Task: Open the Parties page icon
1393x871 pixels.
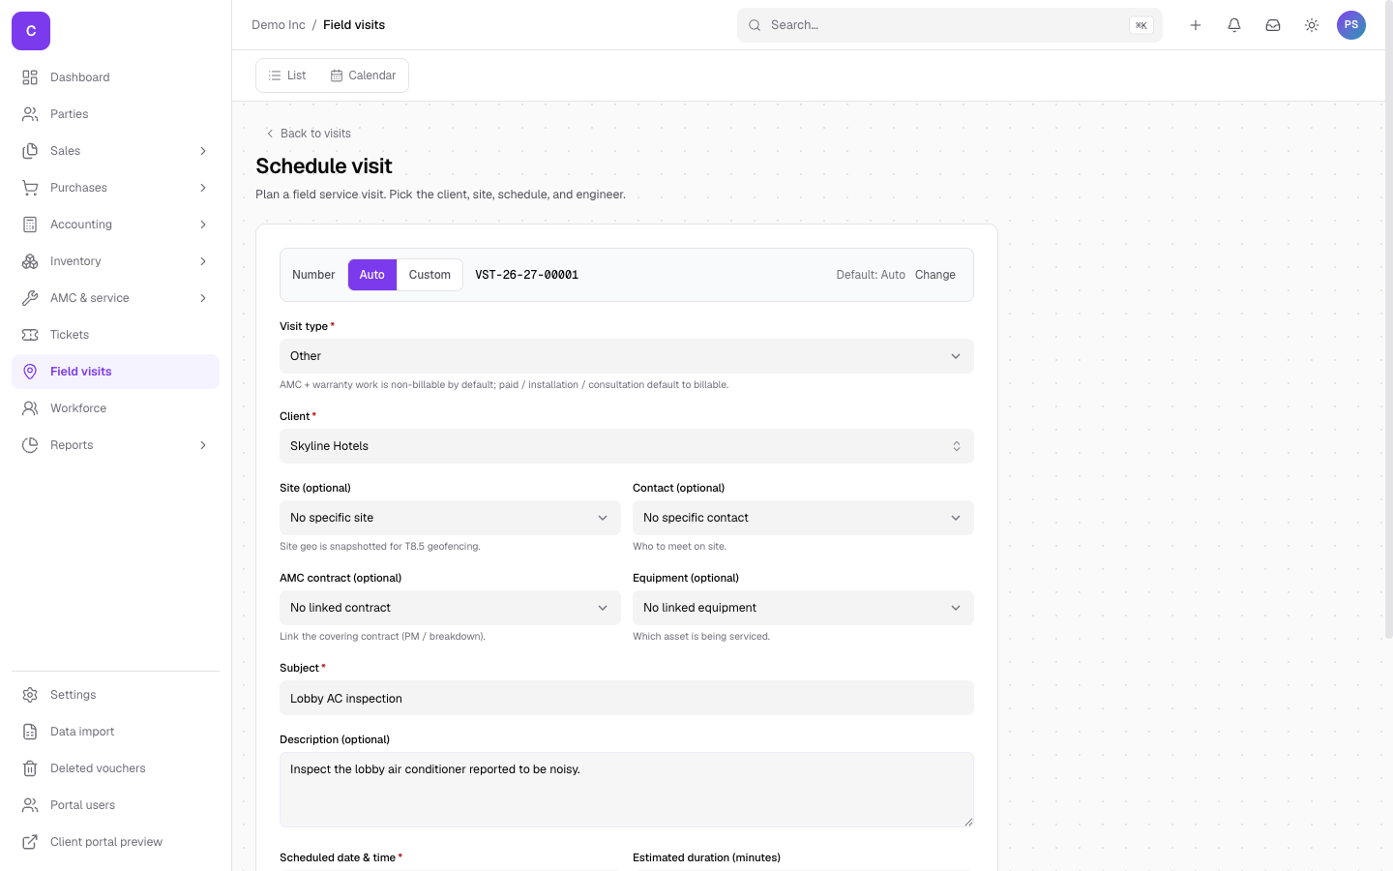Action: click(30, 114)
